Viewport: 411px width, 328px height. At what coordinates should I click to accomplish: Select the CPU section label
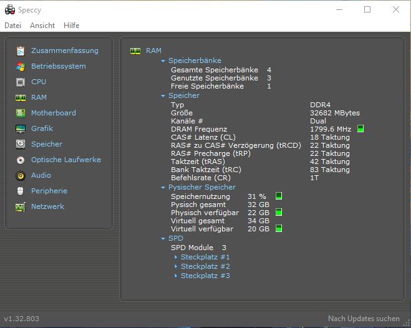39,82
